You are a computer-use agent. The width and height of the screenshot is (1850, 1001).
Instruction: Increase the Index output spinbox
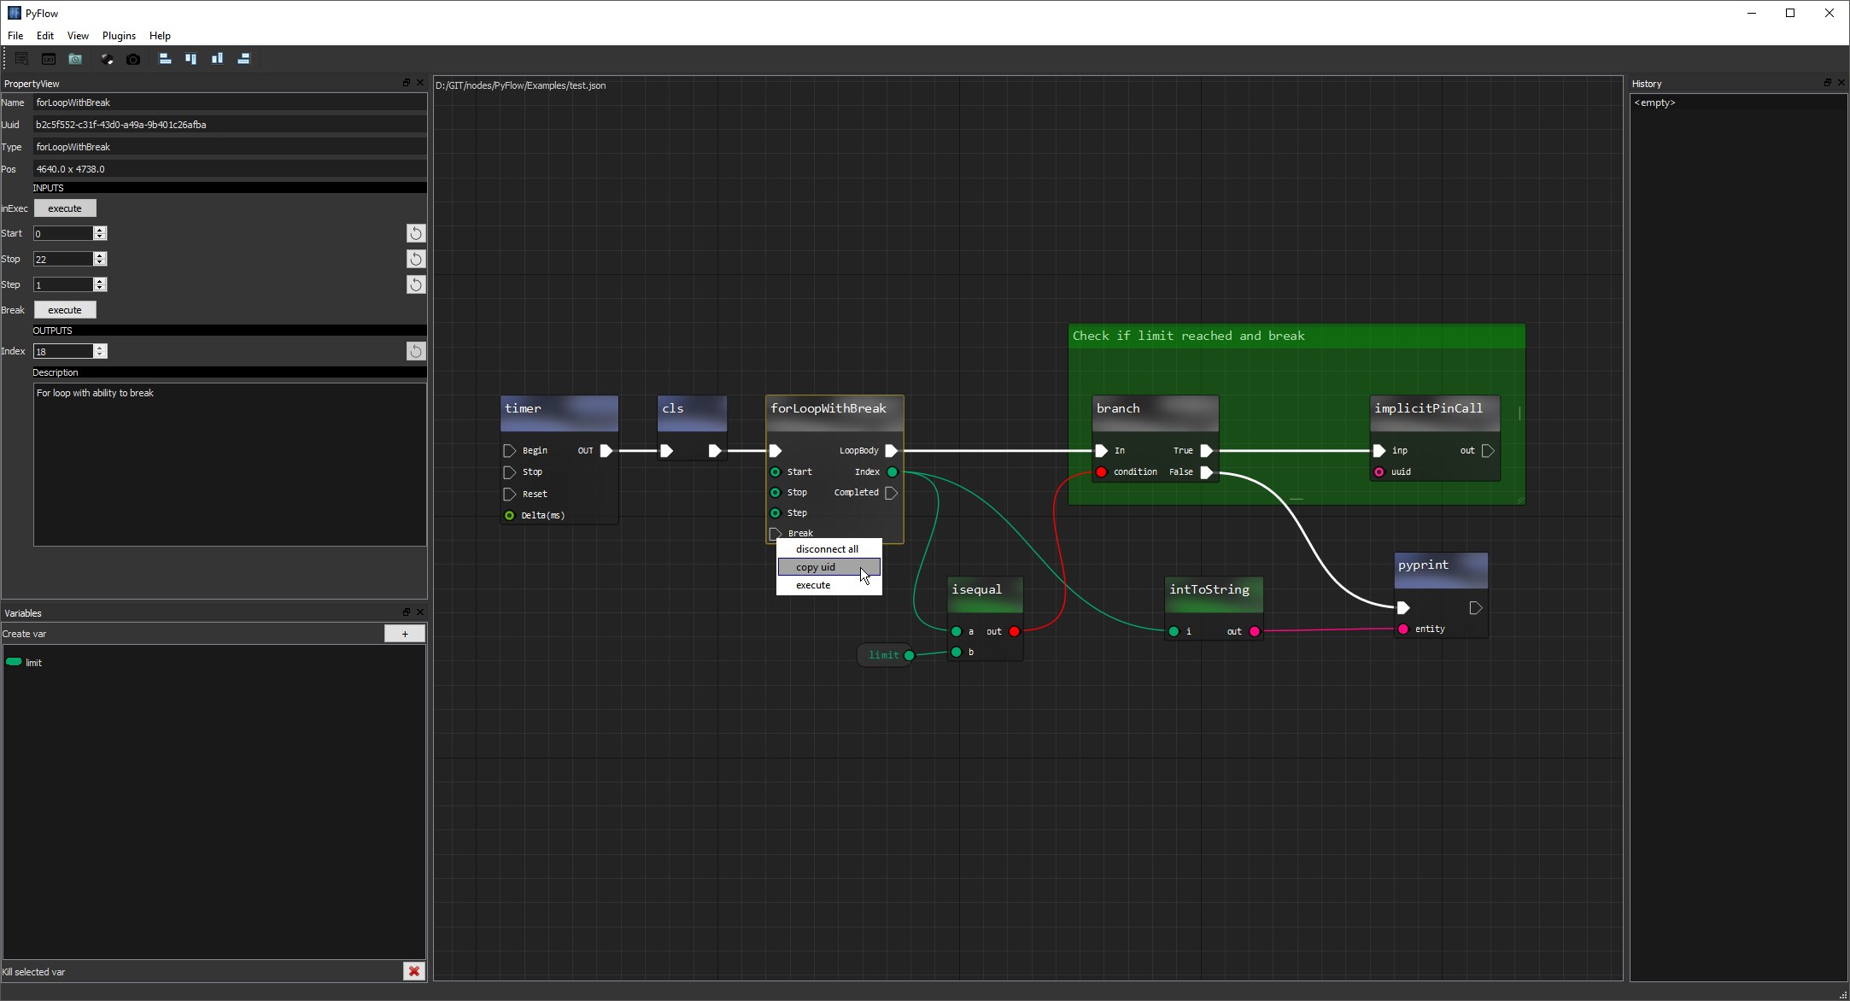[x=100, y=348]
